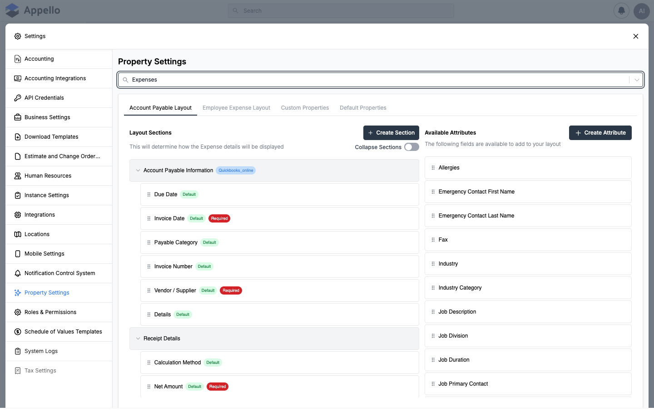
Task: Open the Notification Control System page
Action: [59, 273]
